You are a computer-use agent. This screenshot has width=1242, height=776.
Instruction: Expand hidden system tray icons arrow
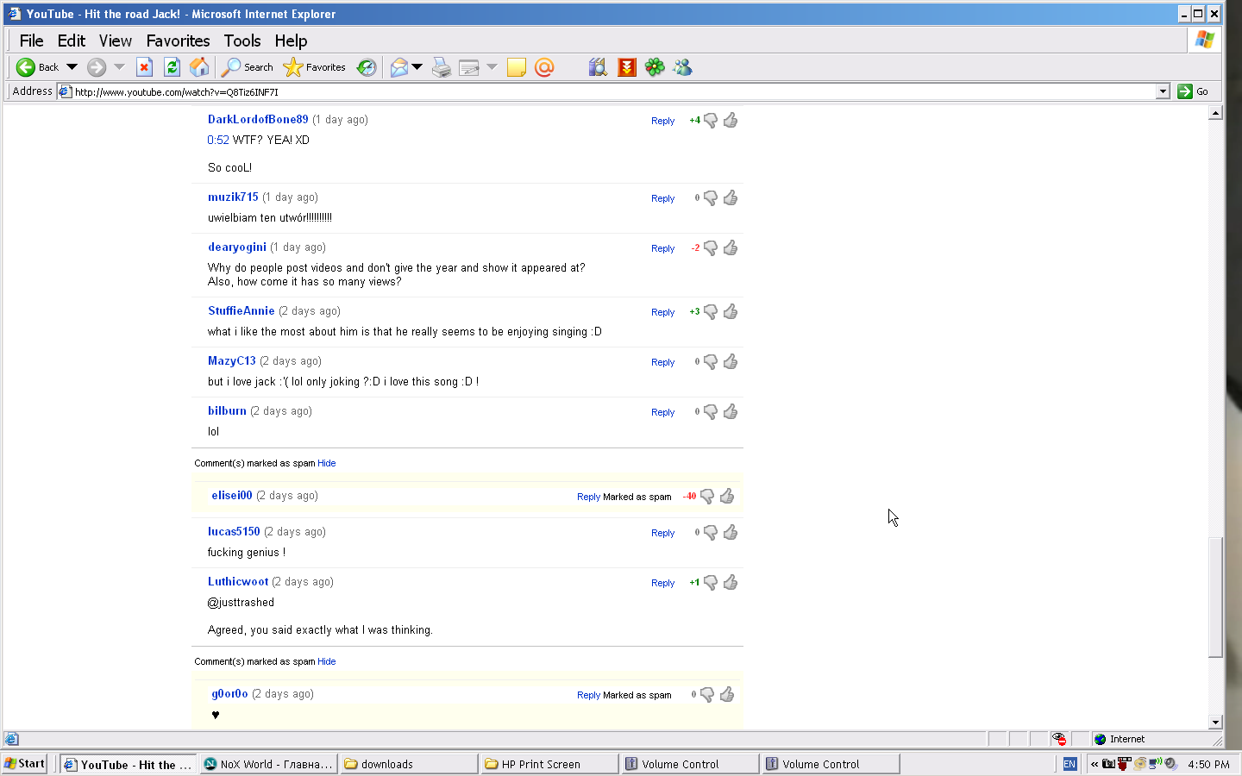pos(1095,764)
